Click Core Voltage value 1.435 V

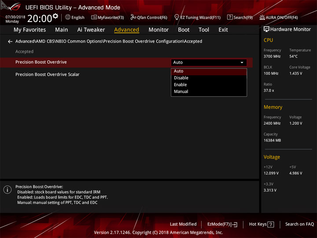coord(295,74)
